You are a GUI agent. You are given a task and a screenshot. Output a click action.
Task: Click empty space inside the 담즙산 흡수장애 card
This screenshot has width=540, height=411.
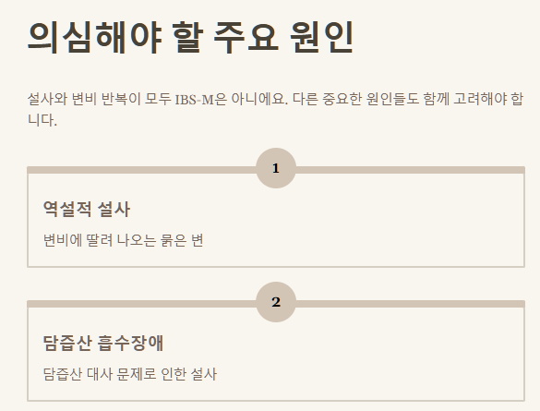coord(362,358)
